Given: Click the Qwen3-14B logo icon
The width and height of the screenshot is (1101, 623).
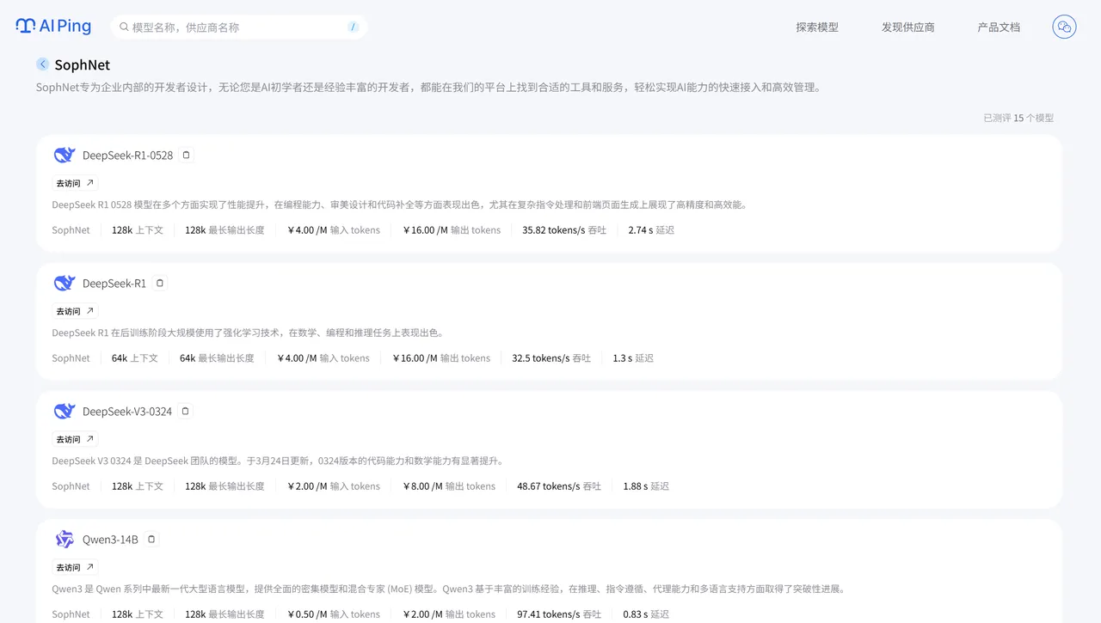Looking at the screenshot, I should 65,540.
